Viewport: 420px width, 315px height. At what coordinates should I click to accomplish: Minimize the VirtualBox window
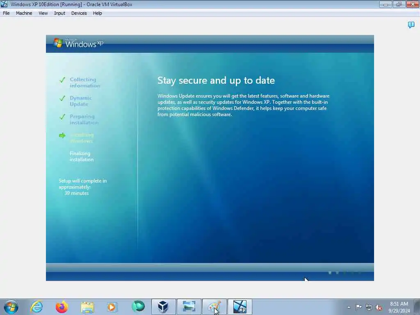tap(386, 4)
